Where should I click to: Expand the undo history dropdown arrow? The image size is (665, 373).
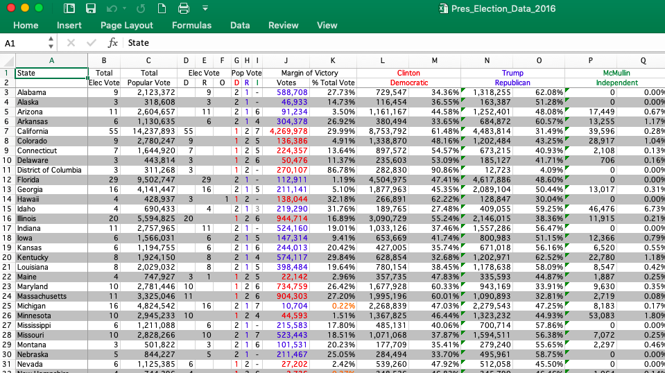[124, 8]
